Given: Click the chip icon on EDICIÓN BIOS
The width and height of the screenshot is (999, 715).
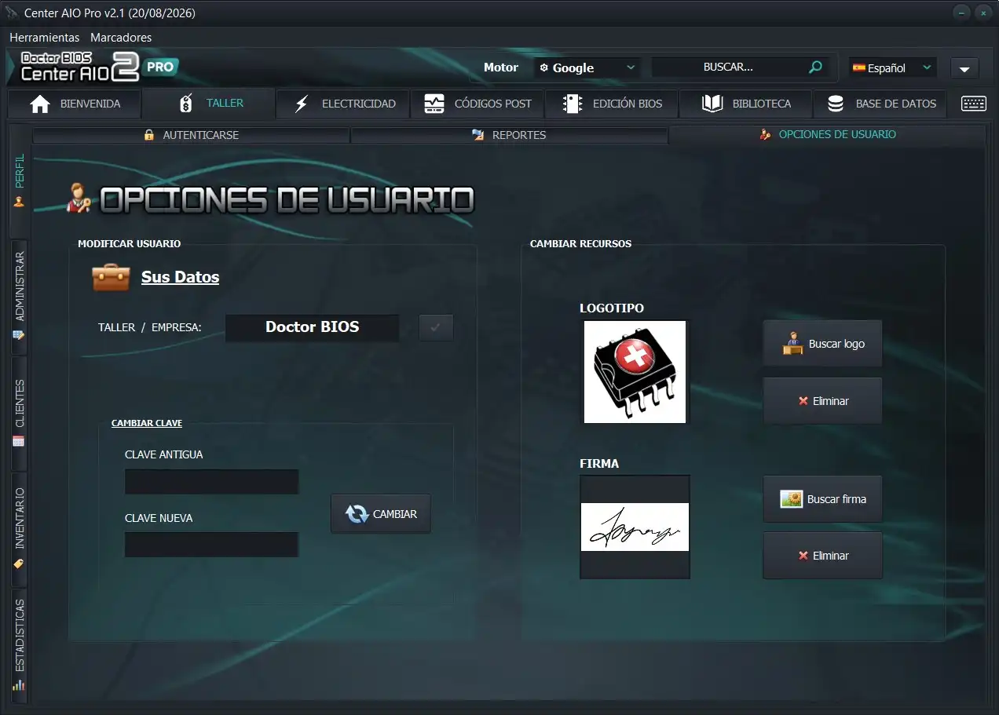Looking at the screenshot, I should (573, 104).
